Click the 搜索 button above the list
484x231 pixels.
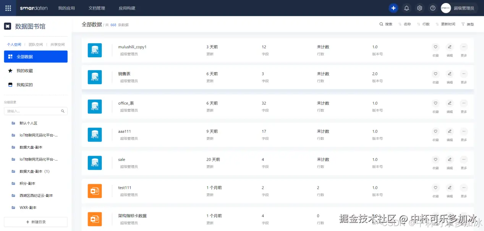386,24
